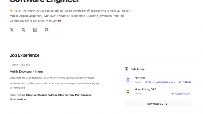Viewport: 203px width, 114px height.
Task: Open the Portfolio Github link
Action: (185, 82)
